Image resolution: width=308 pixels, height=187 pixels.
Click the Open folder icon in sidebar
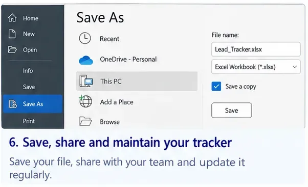coord(12,49)
